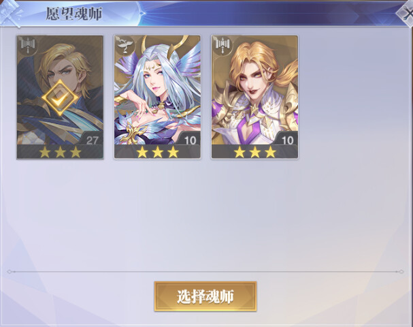Image resolution: width=413 pixels, height=327 pixels.
Task: Select the golden-haired purple-armored character card
Action: 254,97
